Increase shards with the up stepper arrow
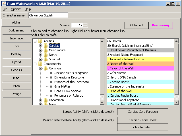182x136 pixels. pyautogui.click(x=85, y=24)
